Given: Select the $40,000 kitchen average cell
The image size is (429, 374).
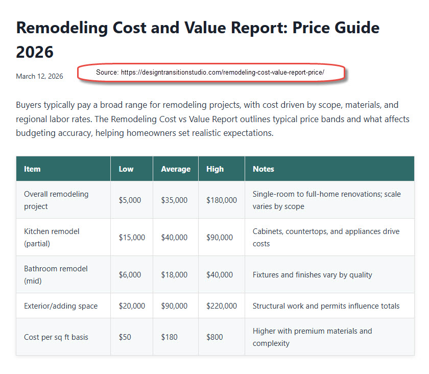Looking at the screenshot, I should 174,238.
